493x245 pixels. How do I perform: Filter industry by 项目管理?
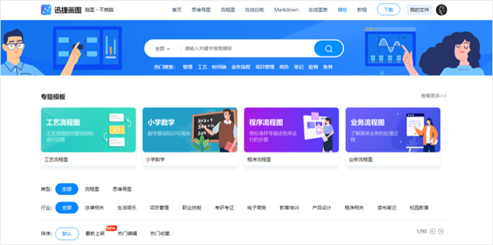(159, 208)
